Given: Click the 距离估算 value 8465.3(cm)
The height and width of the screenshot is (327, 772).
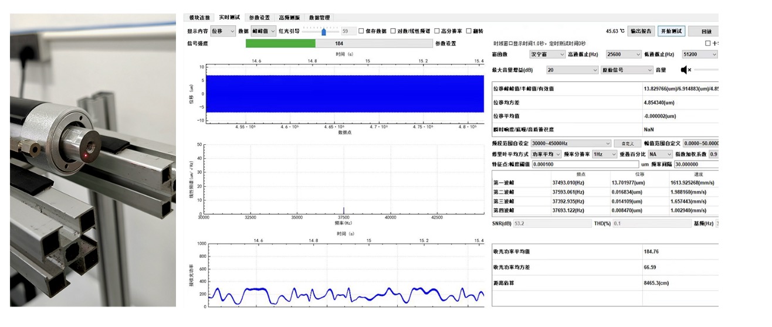Looking at the screenshot, I should tap(656, 282).
